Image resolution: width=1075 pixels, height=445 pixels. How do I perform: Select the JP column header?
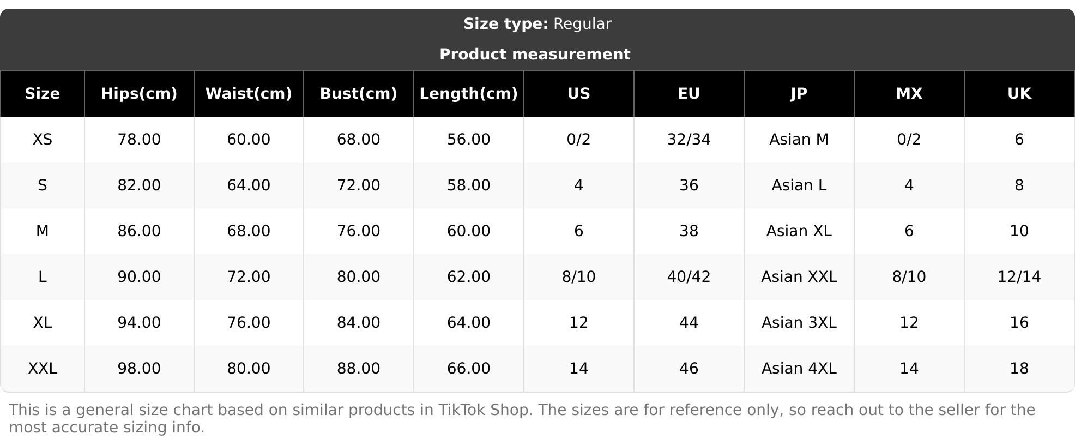tap(799, 94)
